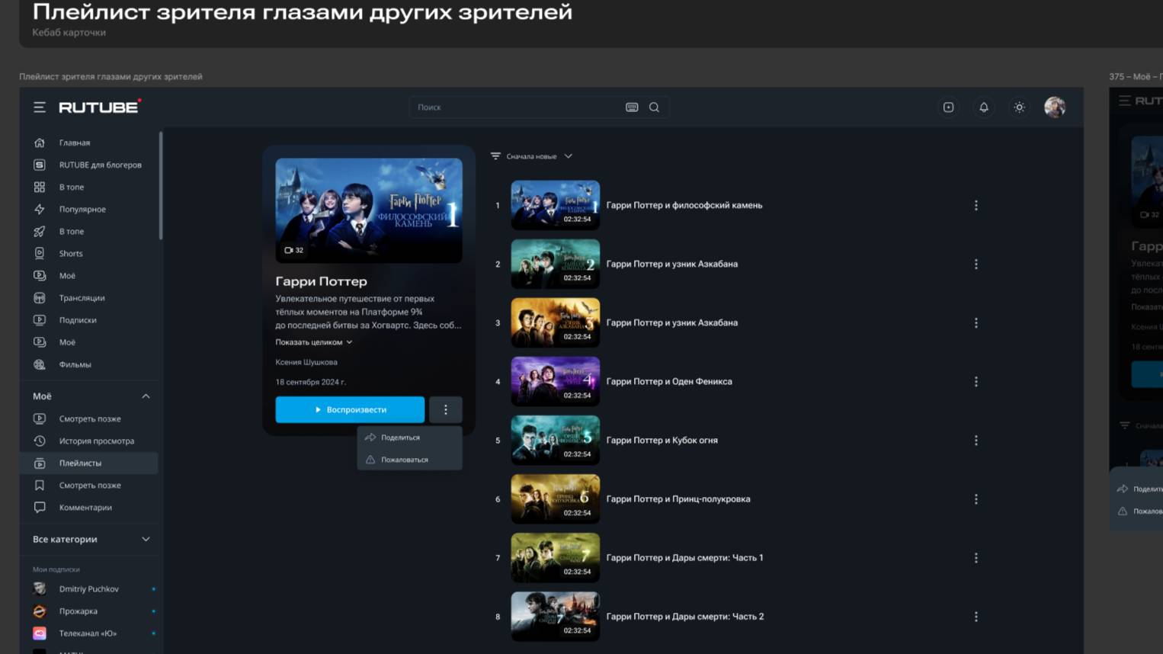Toggle the light/dark theme sun icon
Screen dimensions: 1163x654
click(x=1019, y=107)
